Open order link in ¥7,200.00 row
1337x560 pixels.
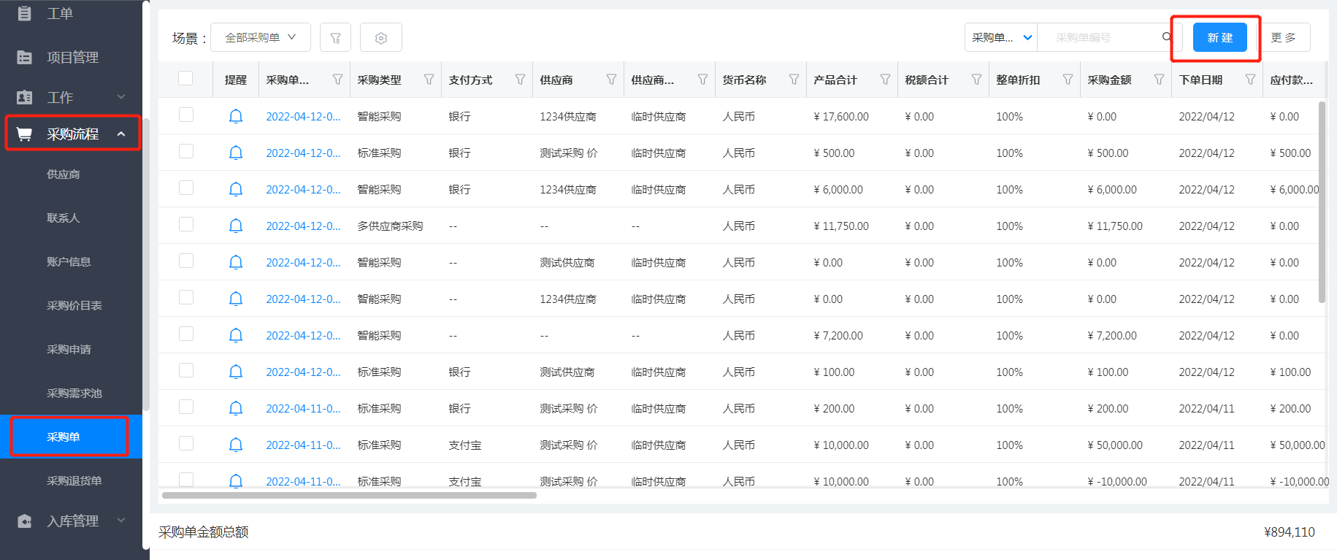click(x=303, y=336)
